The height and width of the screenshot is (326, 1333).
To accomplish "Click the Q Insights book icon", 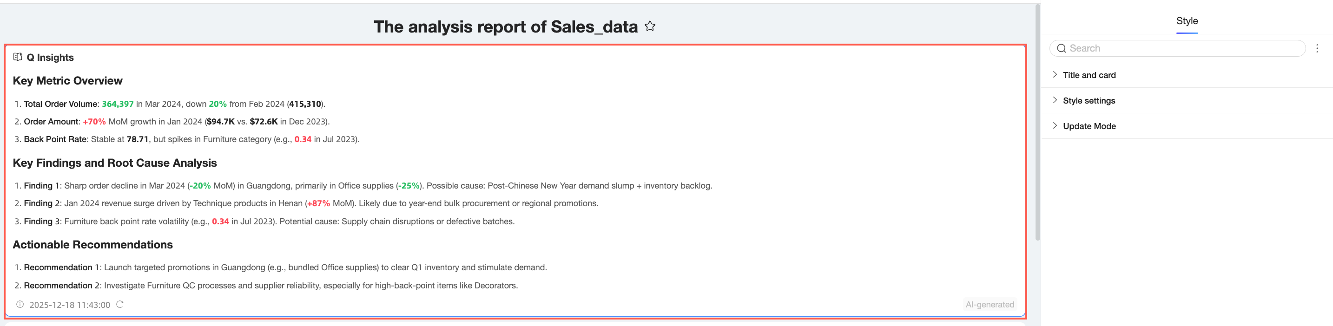I will pos(18,57).
